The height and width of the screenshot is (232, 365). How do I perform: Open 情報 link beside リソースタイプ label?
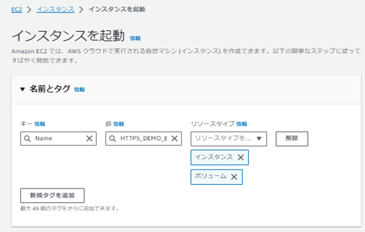[242, 124]
